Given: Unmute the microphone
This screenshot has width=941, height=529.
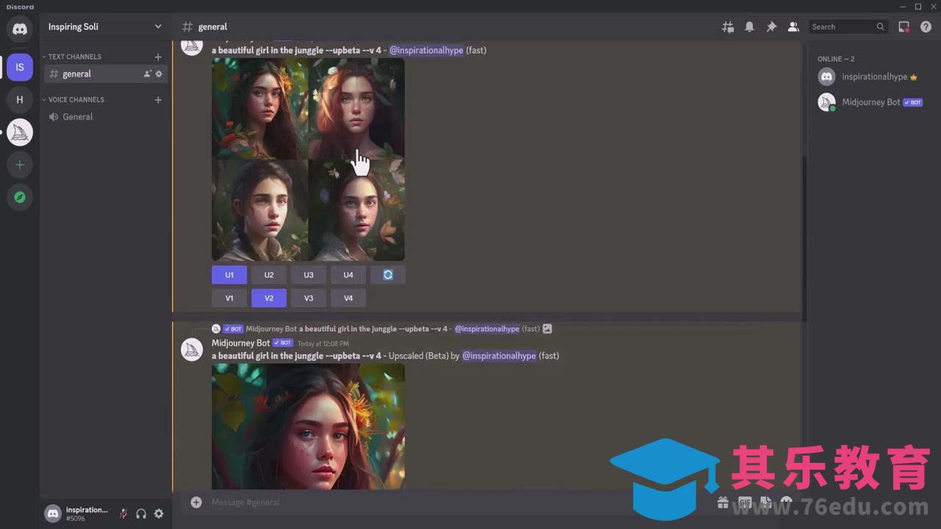Looking at the screenshot, I should coord(124,514).
